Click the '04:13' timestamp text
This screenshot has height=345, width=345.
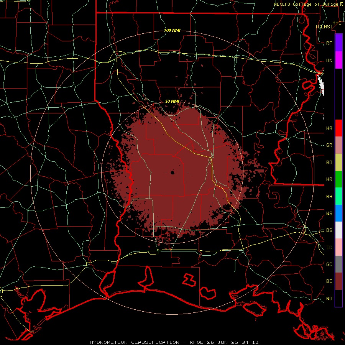click(250, 342)
